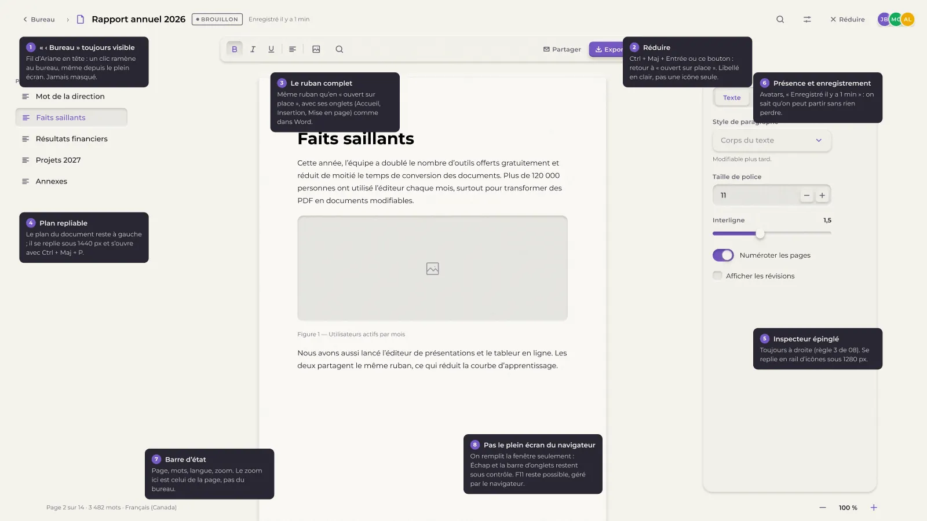Increase font size with plus stepper

pos(822,196)
